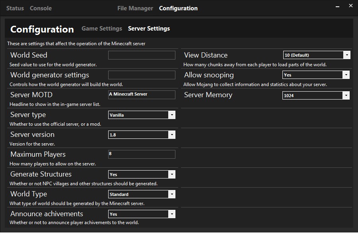Go to the File Manager section
The image size is (358, 238).
tap(135, 8)
